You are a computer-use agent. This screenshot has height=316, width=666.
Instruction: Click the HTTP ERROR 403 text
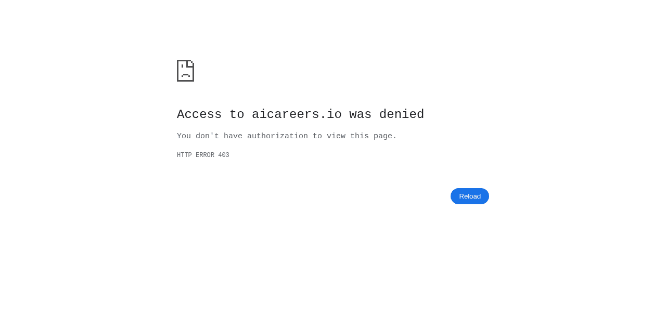pos(203,155)
